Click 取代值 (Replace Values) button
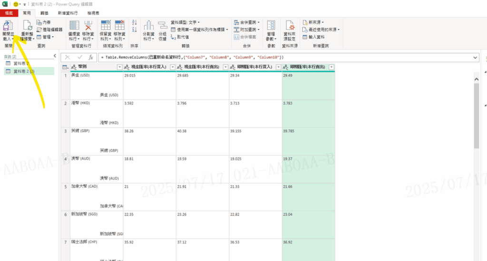This screenshot has height=261, width=487. click(x=180, y=37)
